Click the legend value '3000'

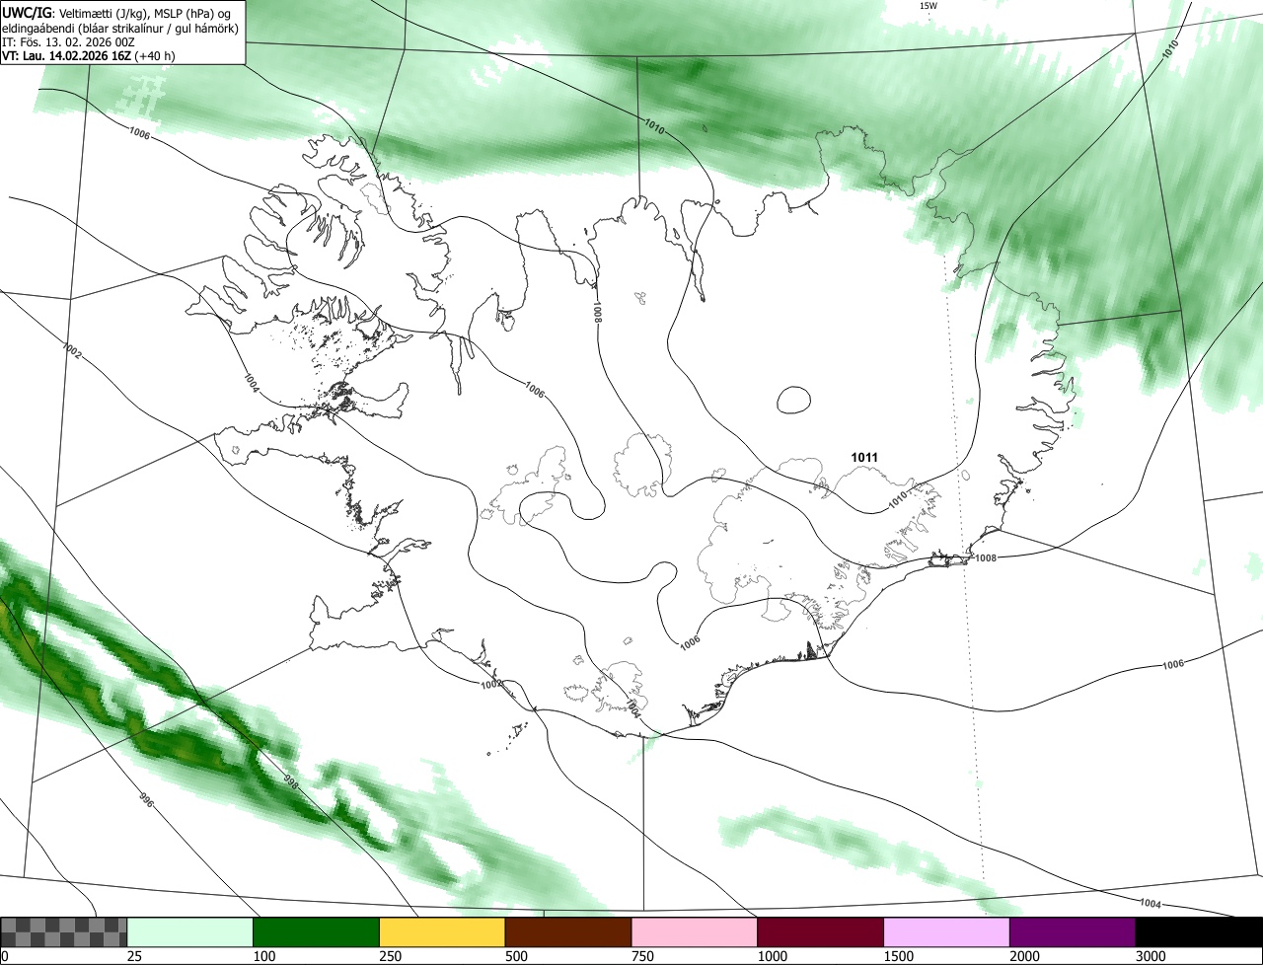click(x=1152, y=955)
